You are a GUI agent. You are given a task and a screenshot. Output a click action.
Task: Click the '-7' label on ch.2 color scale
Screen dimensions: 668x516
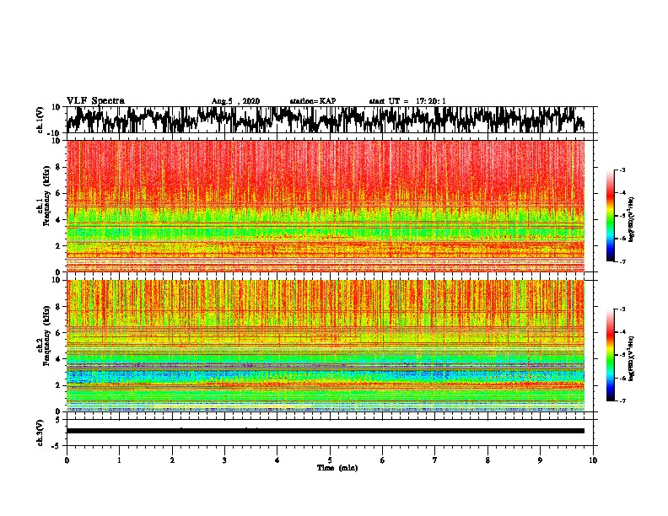point(622,401)
